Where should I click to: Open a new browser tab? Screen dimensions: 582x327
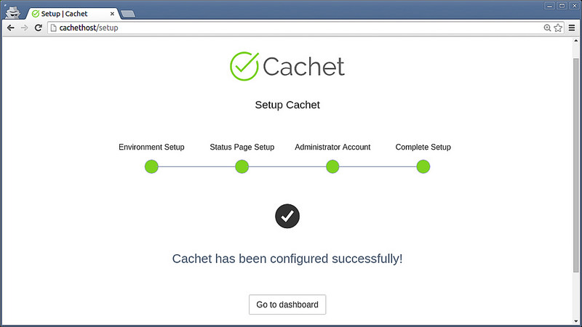(x=128, y=13)
